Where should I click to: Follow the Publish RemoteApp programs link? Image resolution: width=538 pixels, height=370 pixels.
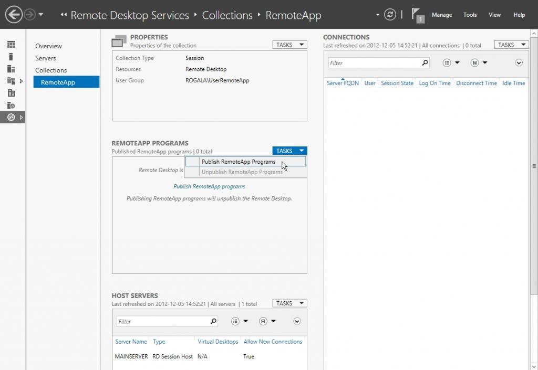[209, 186]
